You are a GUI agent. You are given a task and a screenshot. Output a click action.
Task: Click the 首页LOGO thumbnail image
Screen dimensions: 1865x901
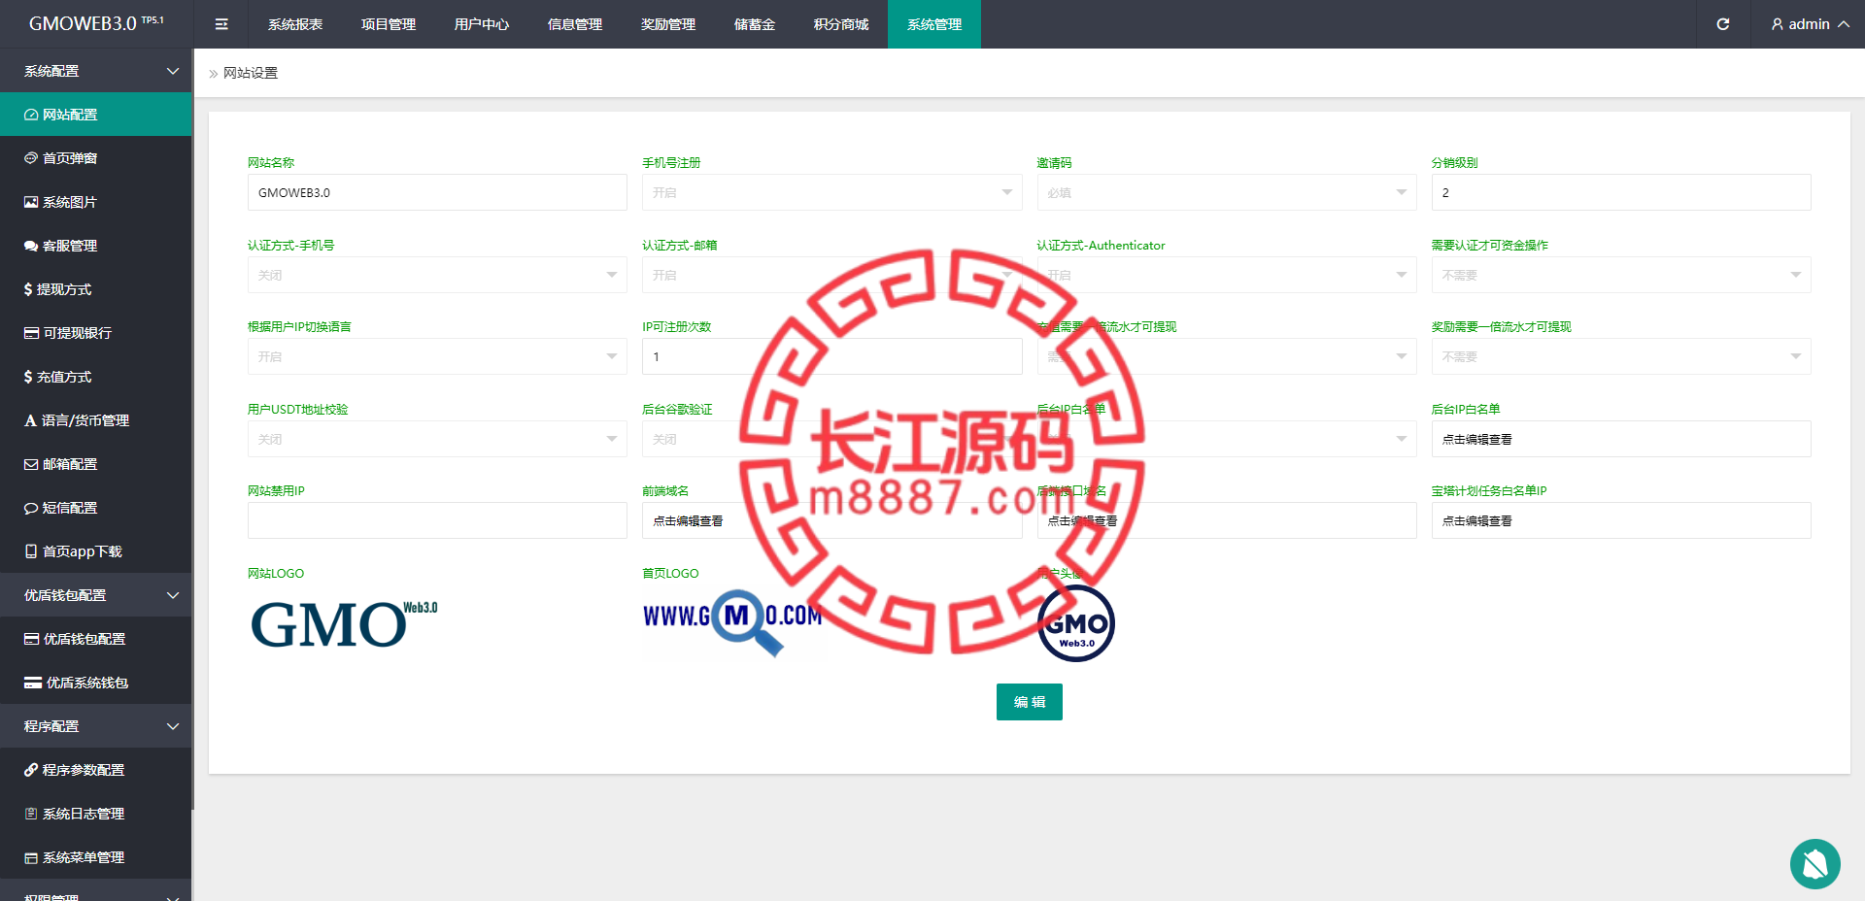(733, 621)
